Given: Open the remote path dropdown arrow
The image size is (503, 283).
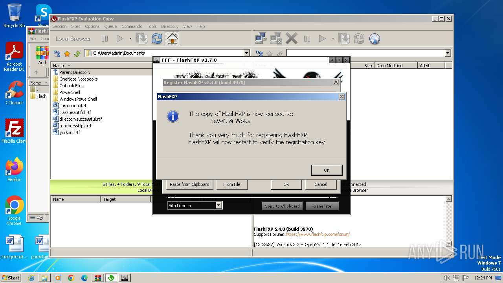Looking at the screenshot, I should (x=448, y=53).
